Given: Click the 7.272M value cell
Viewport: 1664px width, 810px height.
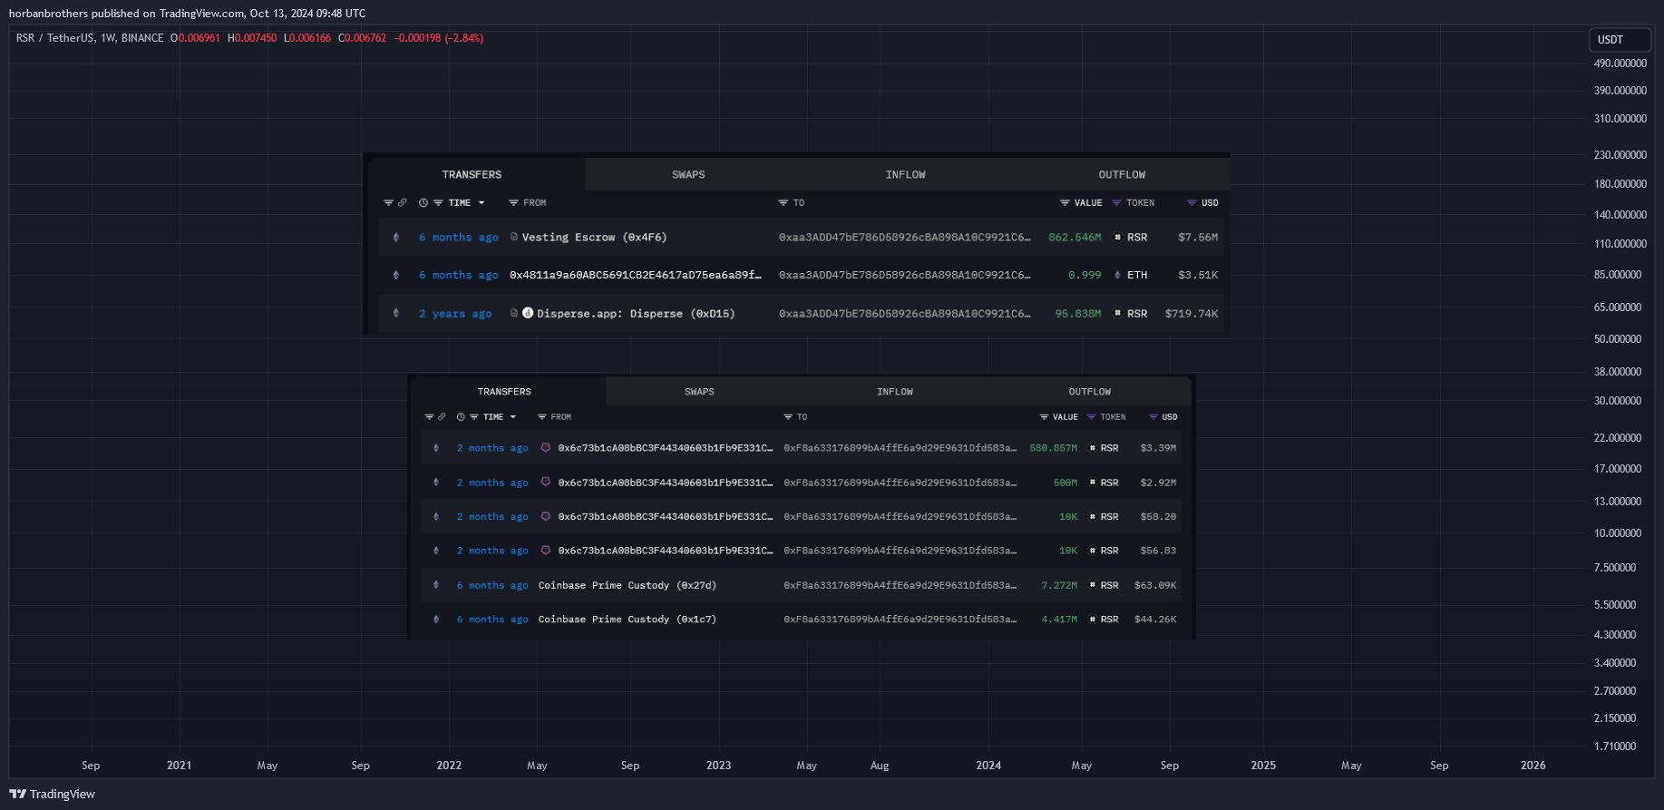Looking at the screenshot, I should pyautogui.click(x=1059, y=586).
